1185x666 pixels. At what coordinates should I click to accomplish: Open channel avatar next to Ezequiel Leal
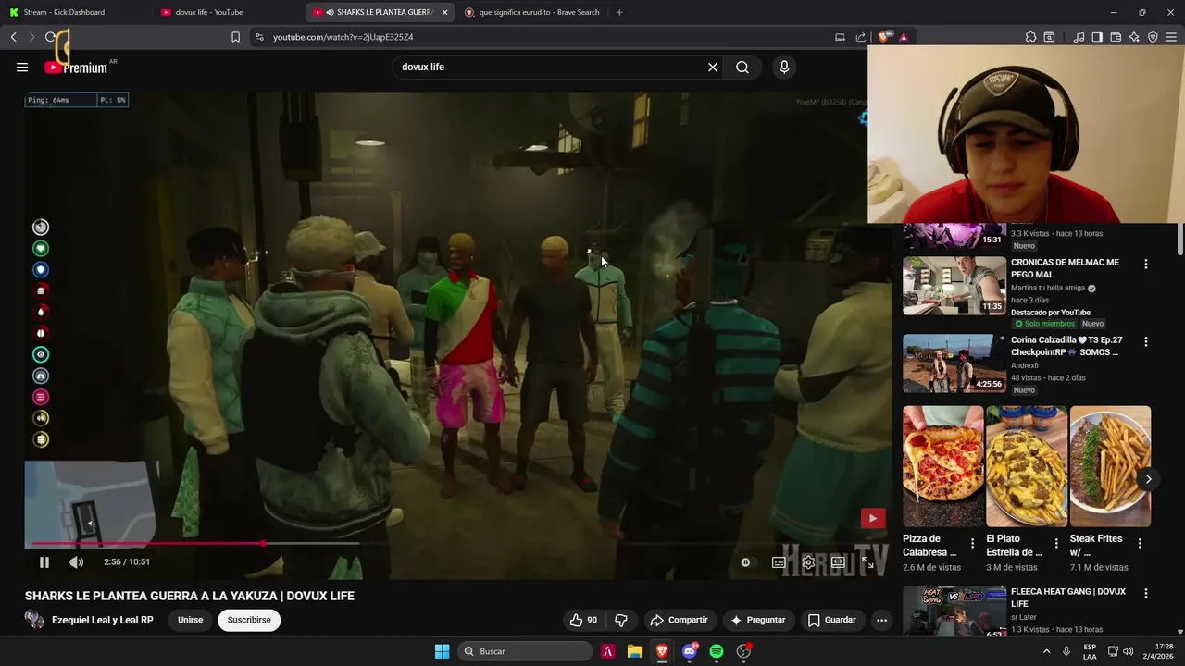[x=34, y=620]
